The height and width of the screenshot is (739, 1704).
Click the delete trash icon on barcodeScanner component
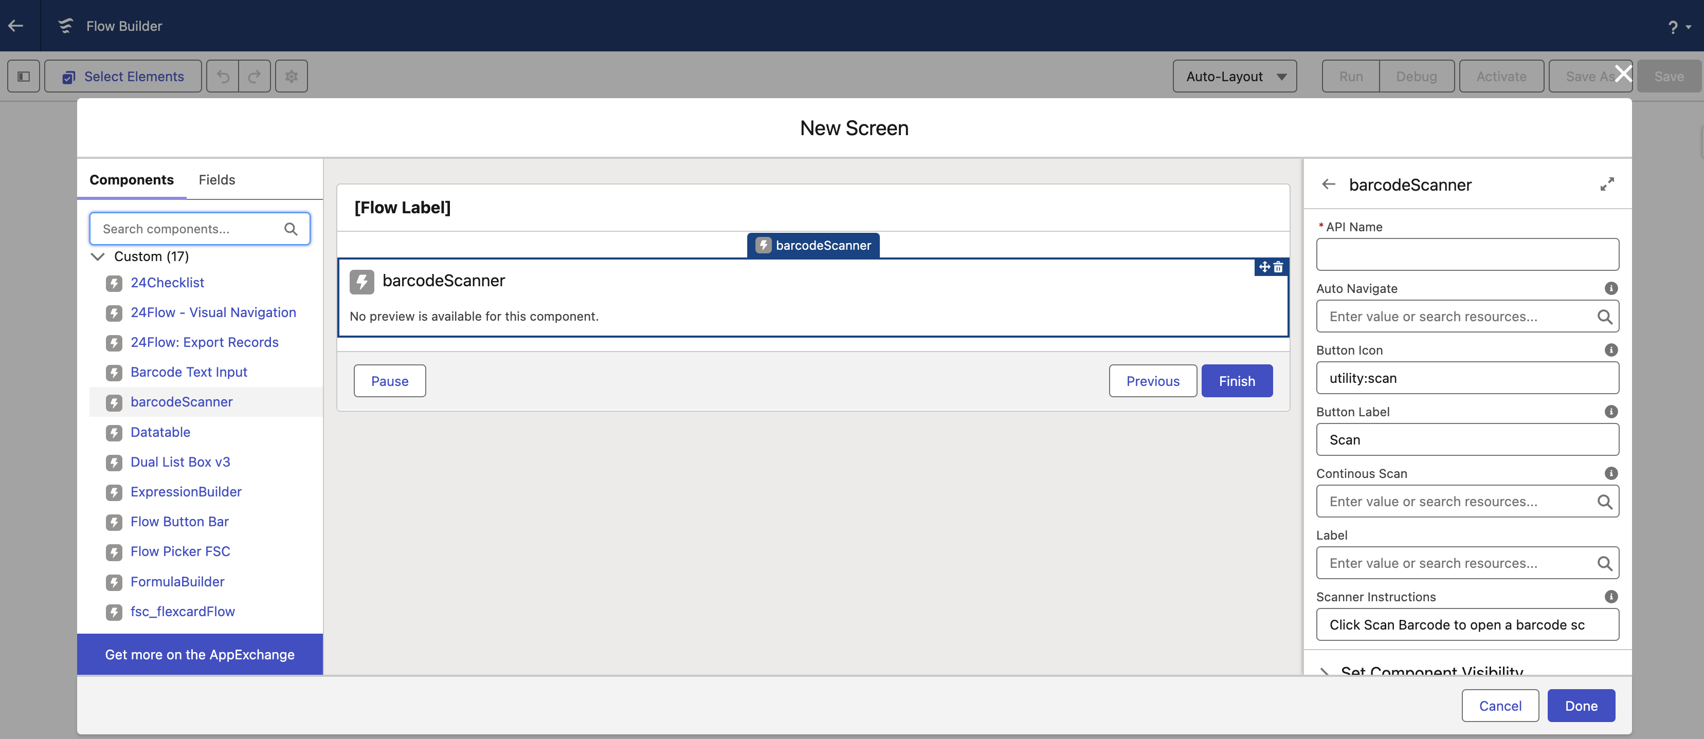point(1278,267)
